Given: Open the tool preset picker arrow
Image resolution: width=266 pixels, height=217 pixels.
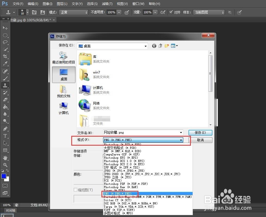Looking at the screenshot, I should 14,12.
